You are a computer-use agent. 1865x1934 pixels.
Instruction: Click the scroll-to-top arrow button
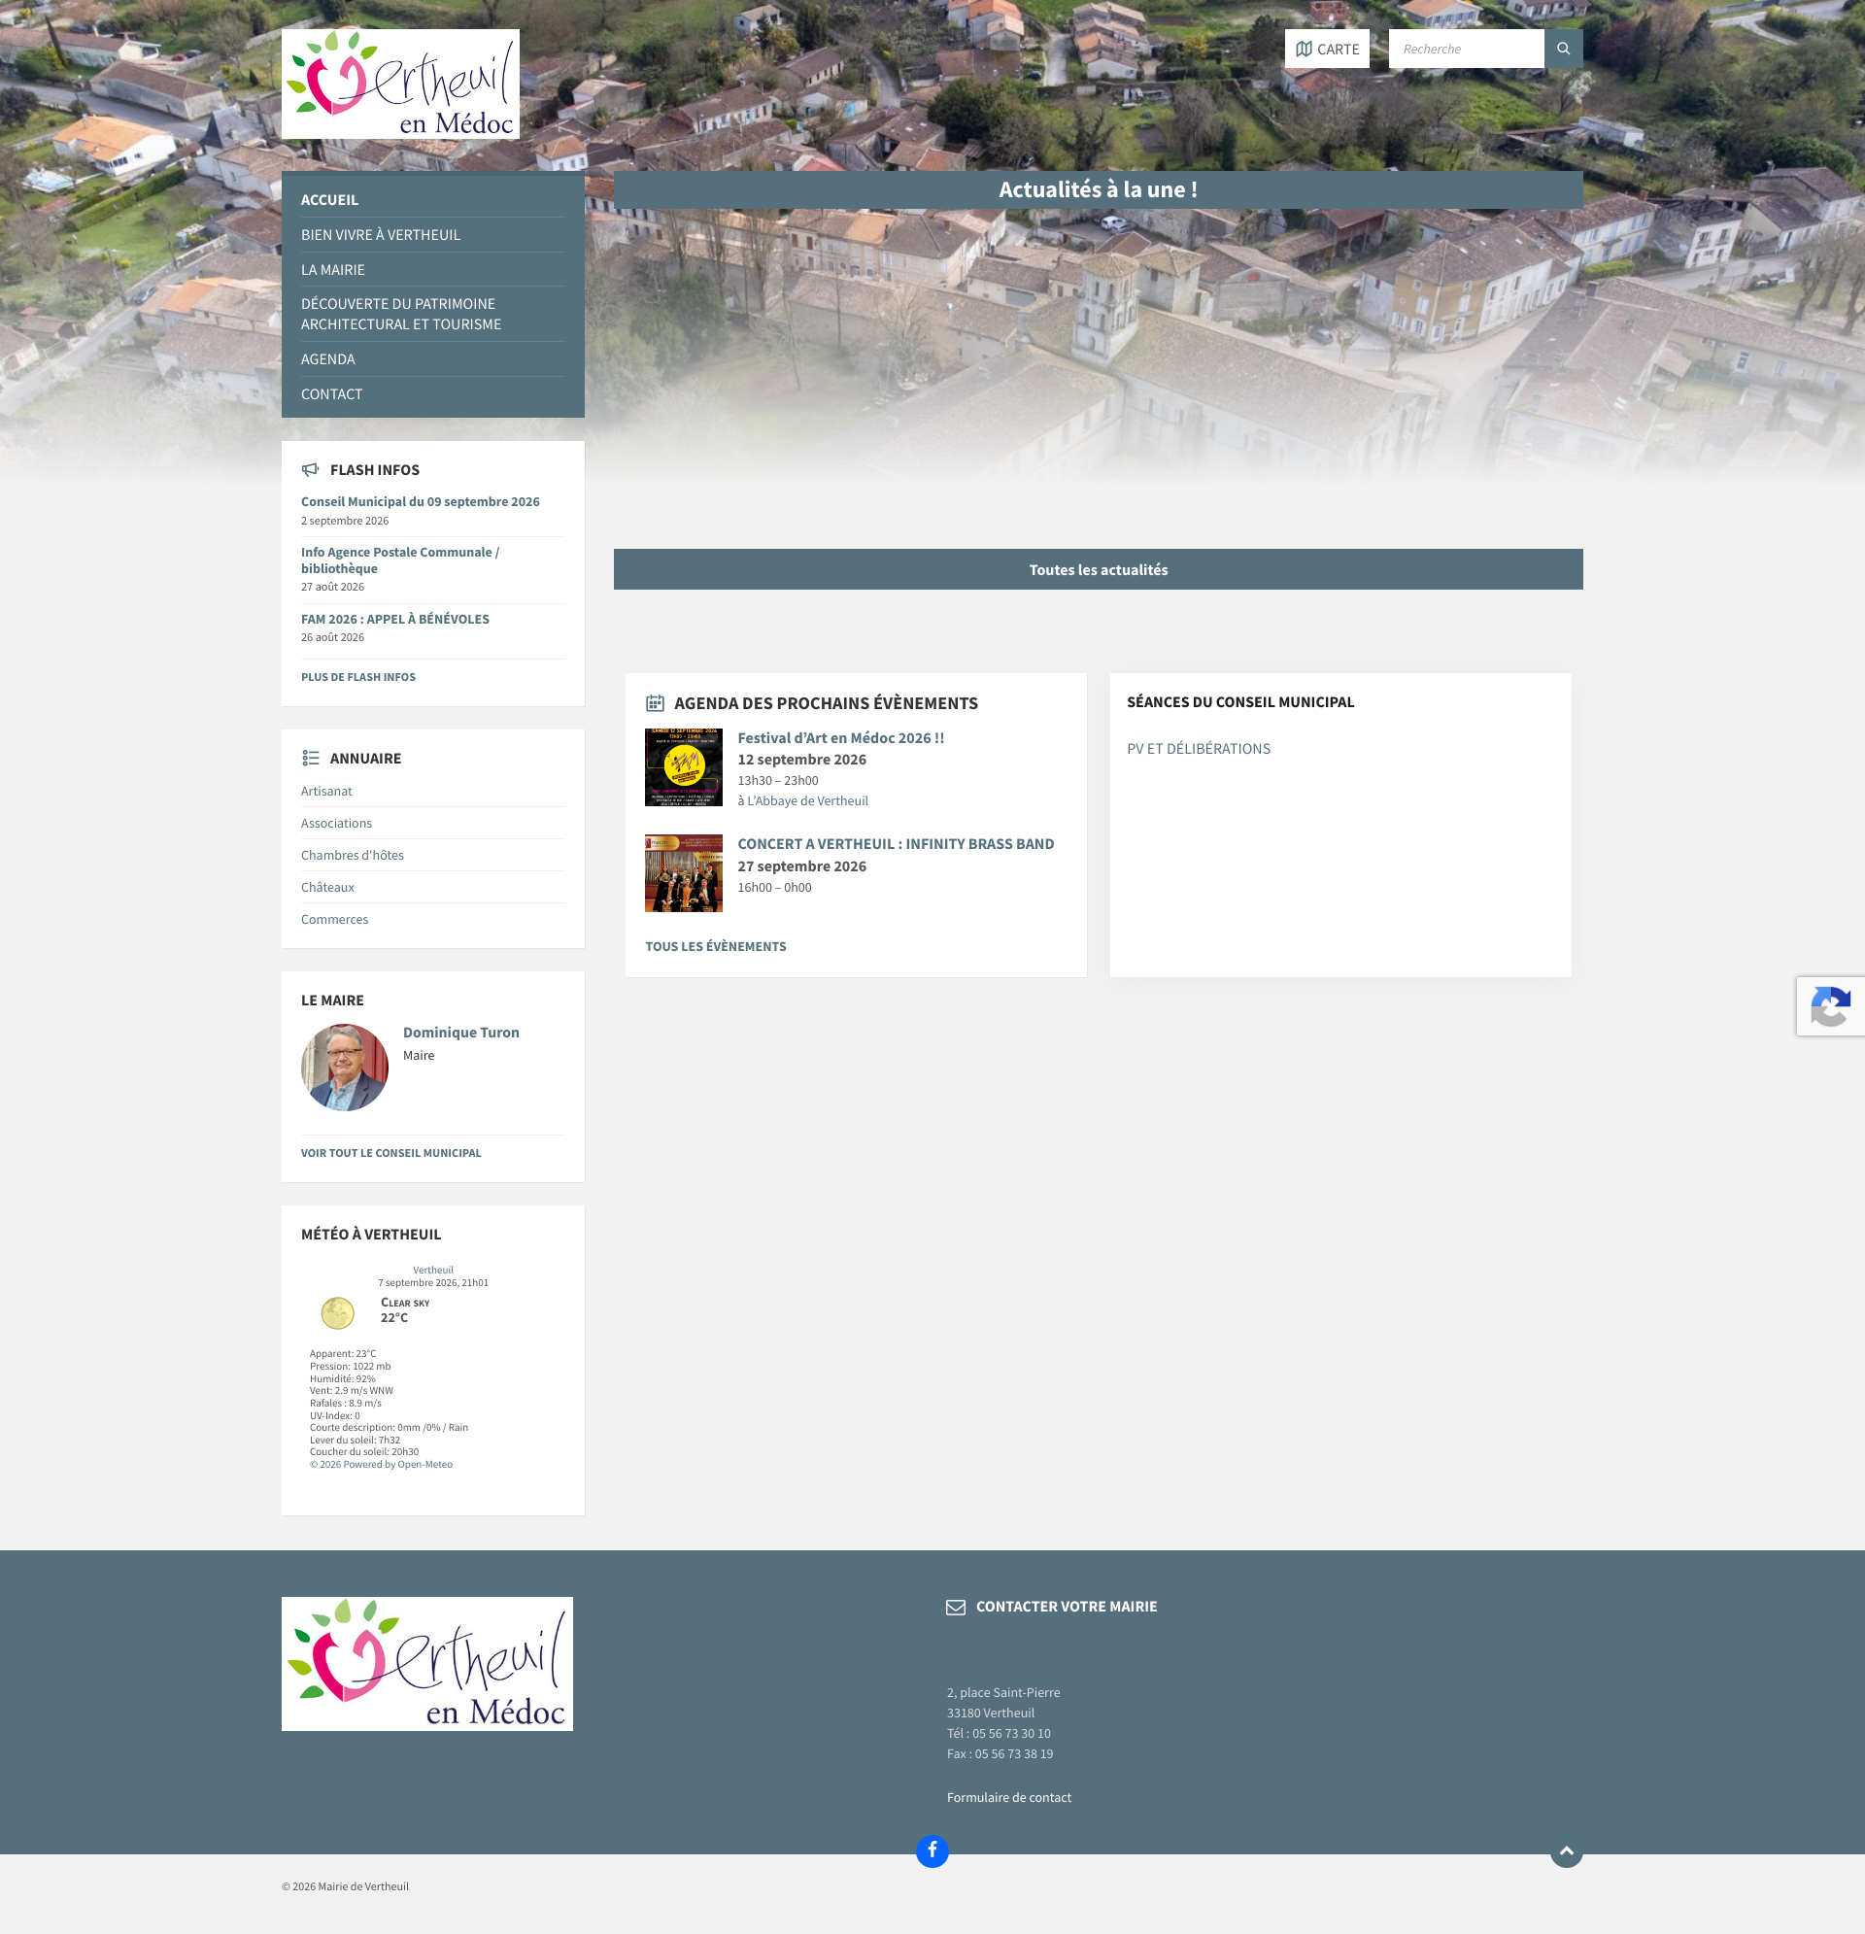[1566, 1851]
